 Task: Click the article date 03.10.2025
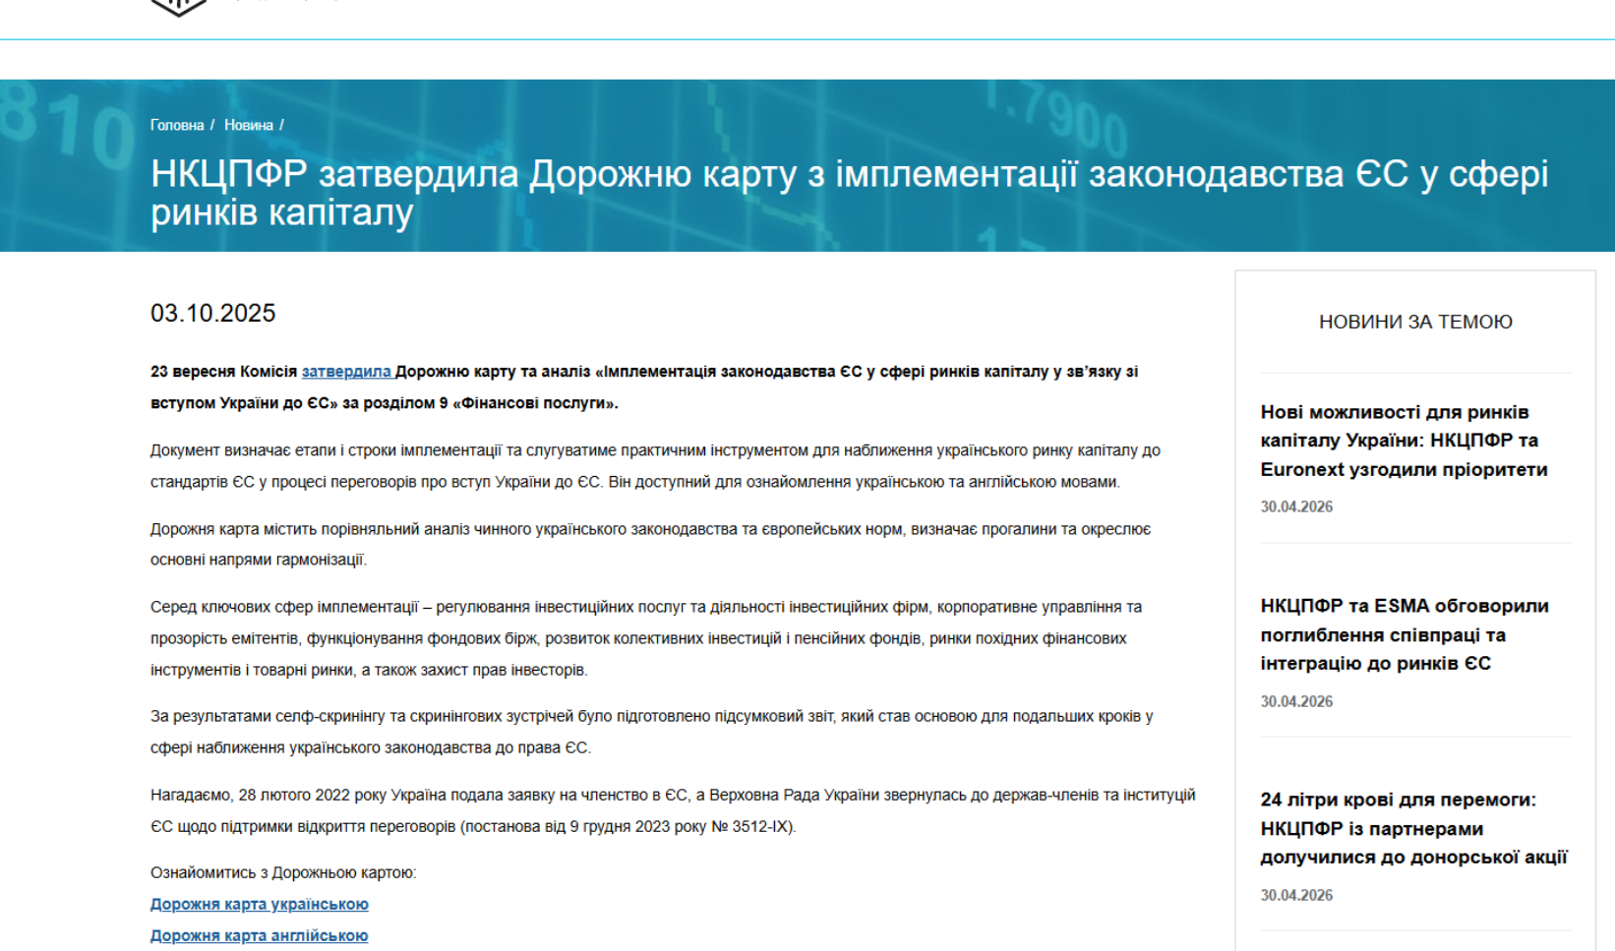coord(213,313)
